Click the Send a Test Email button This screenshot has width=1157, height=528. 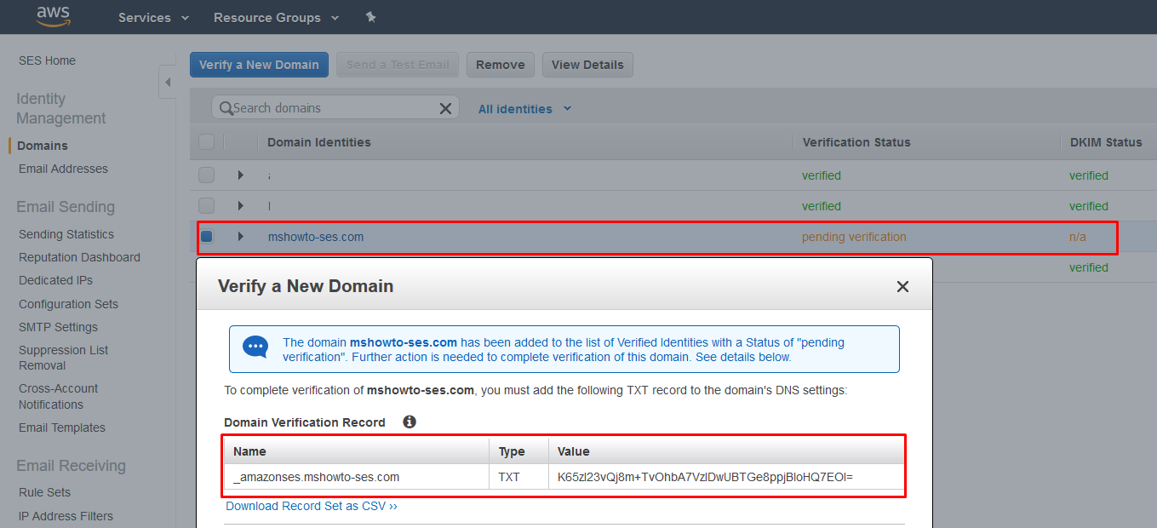click(398, 65)
